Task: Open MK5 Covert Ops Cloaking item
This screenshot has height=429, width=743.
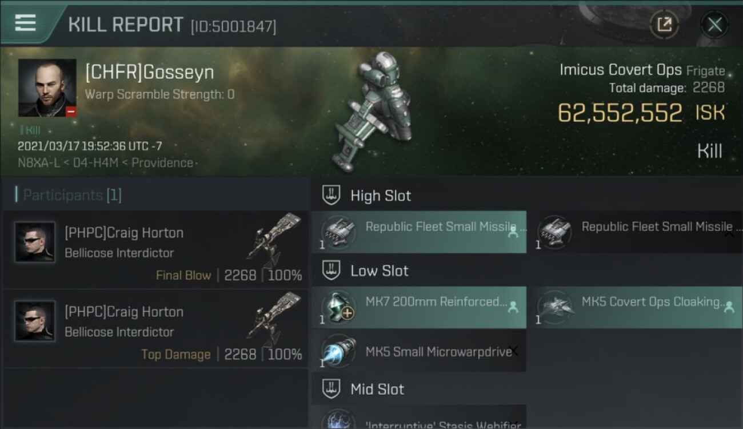Action: pyautogui.click(x=635, y=307)
